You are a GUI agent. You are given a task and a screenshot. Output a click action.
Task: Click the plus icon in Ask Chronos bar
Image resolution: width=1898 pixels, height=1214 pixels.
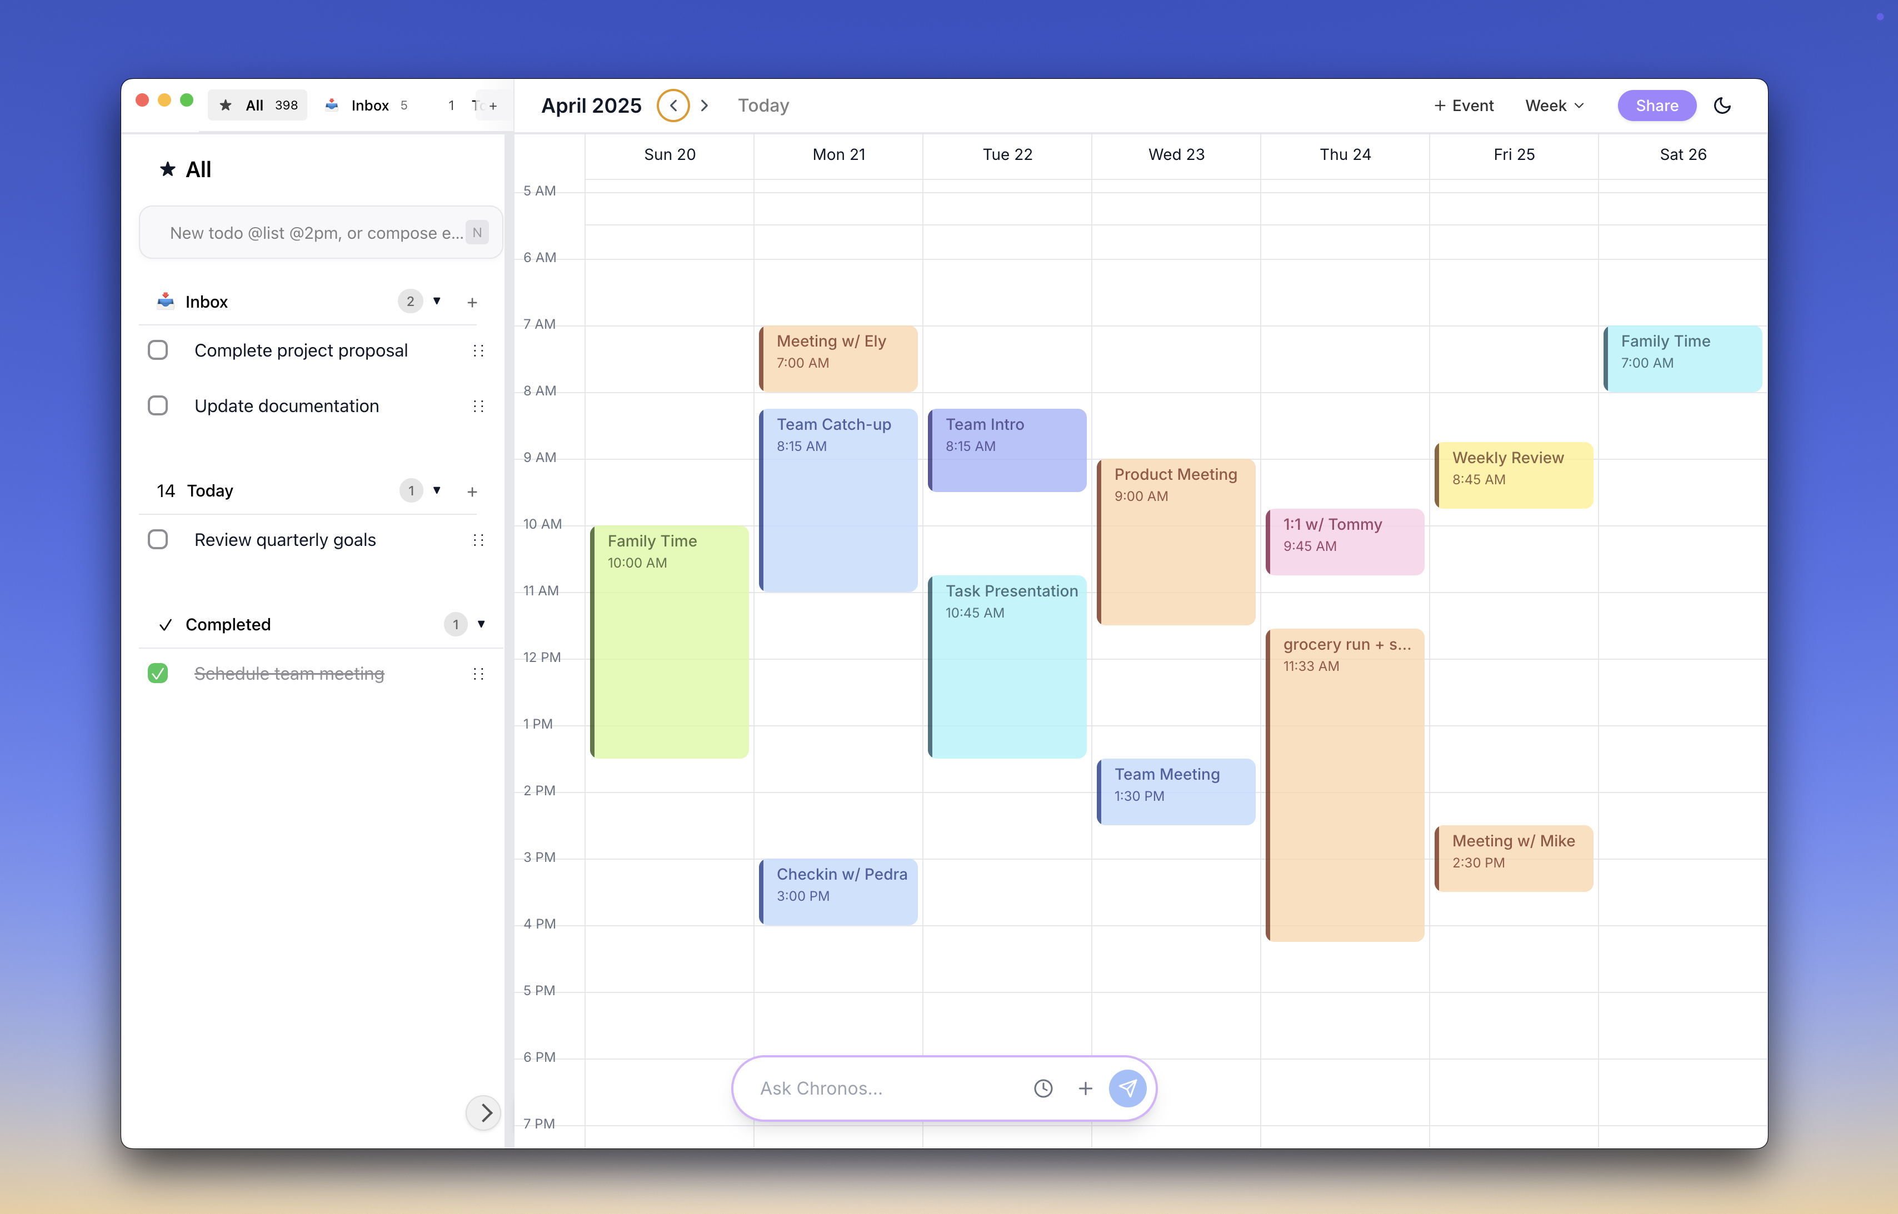pyautogui.click(x=1085, y=1088)
